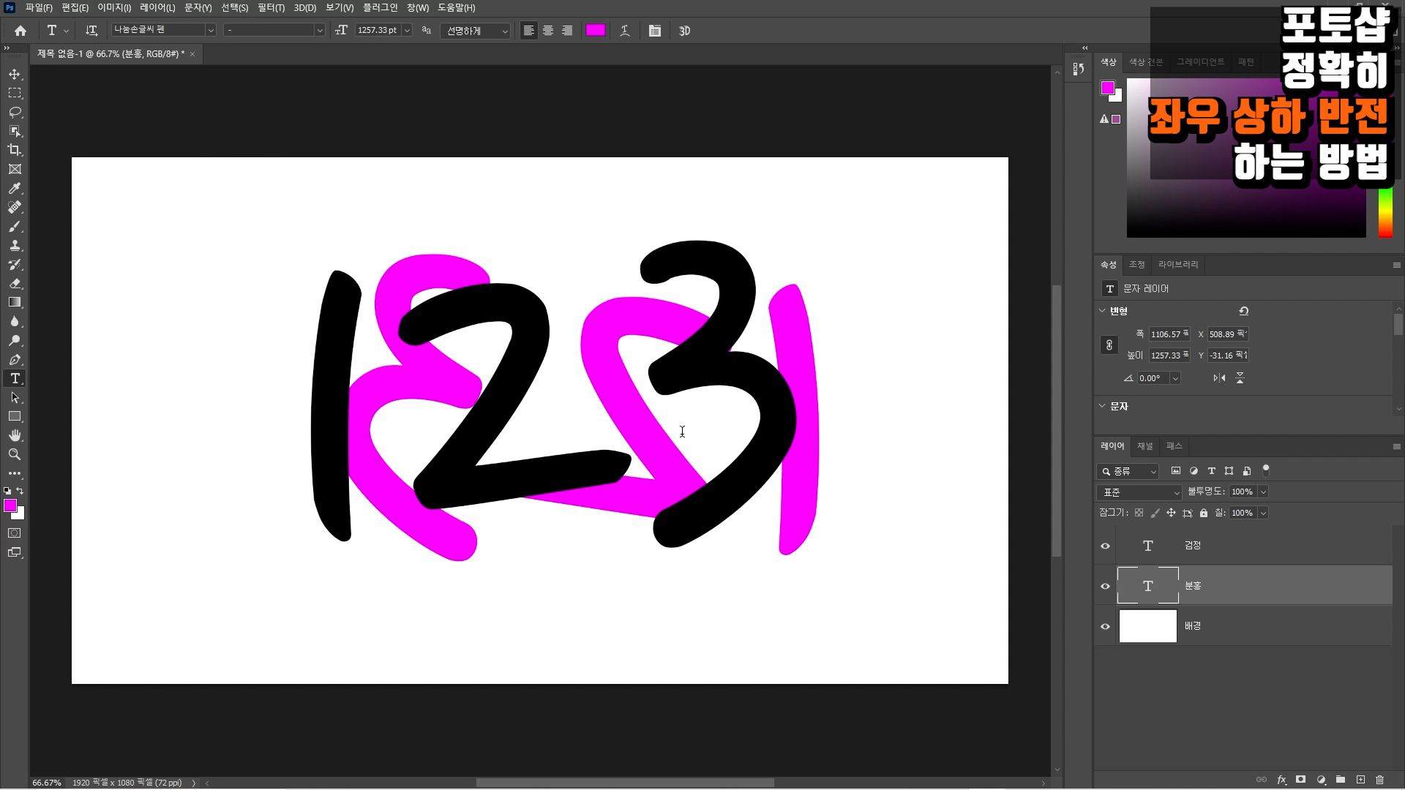Click center text alignment button
This screenshot has width=1405, height=790.
coord(548,31)
